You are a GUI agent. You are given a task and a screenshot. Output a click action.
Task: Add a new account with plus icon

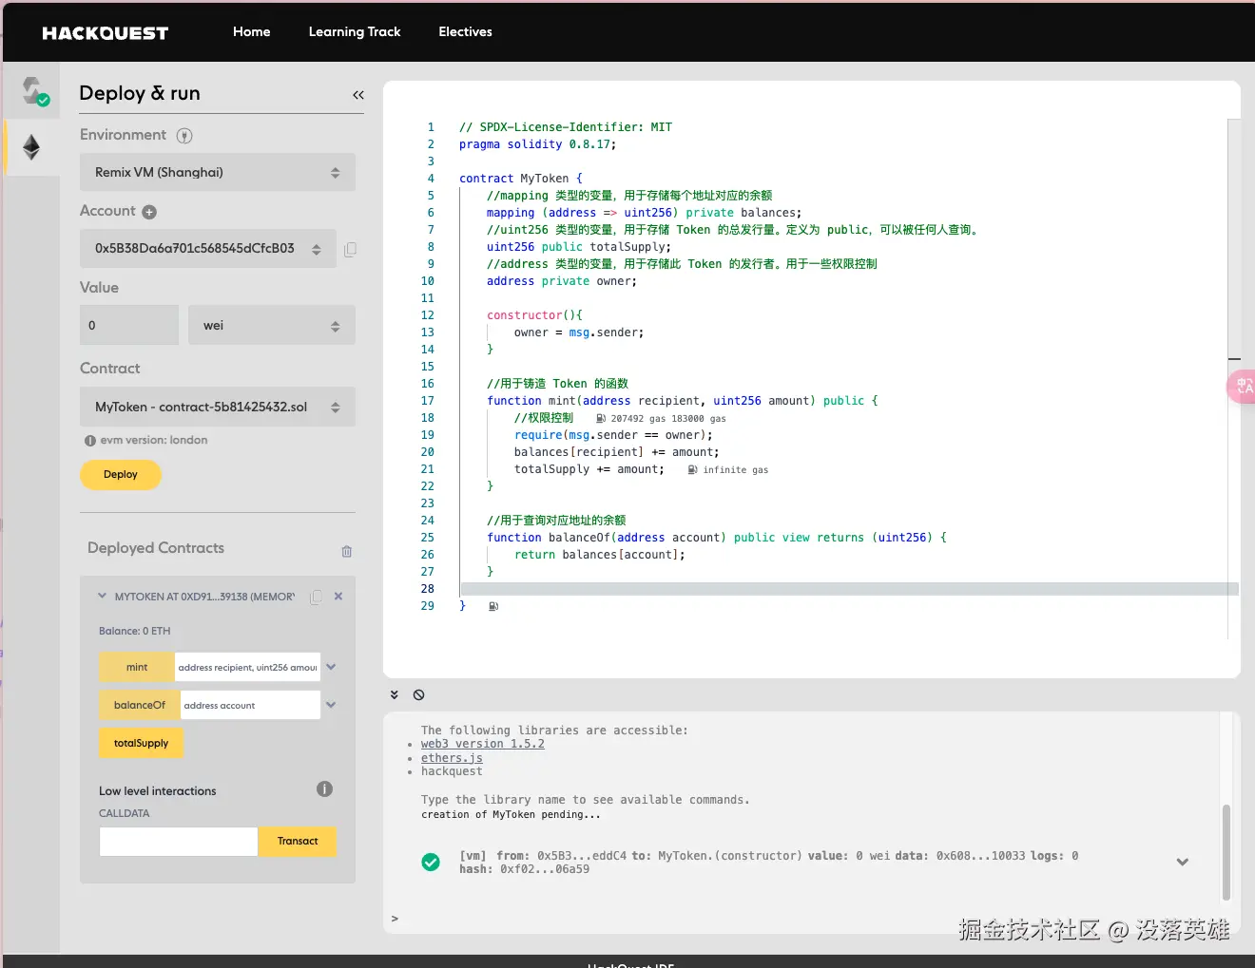[x=149, y=212]
